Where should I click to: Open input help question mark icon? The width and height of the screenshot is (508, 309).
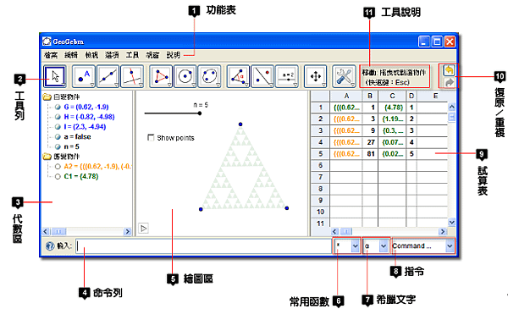[50, 246]
